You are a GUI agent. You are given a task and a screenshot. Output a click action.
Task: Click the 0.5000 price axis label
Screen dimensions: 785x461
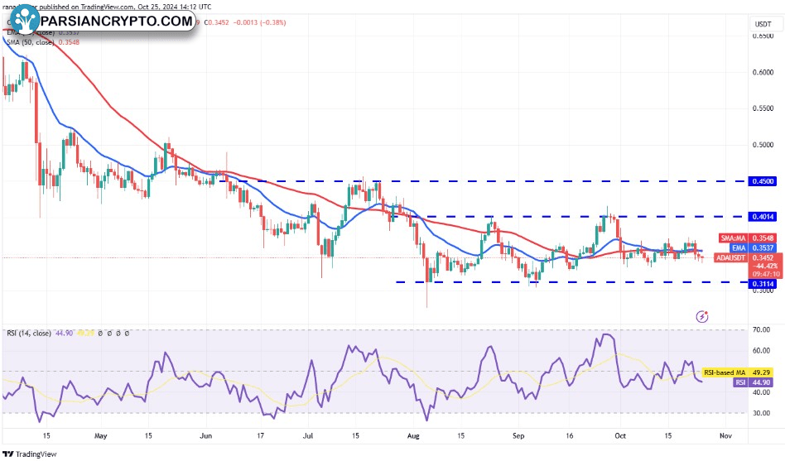[x=763, y=145]
